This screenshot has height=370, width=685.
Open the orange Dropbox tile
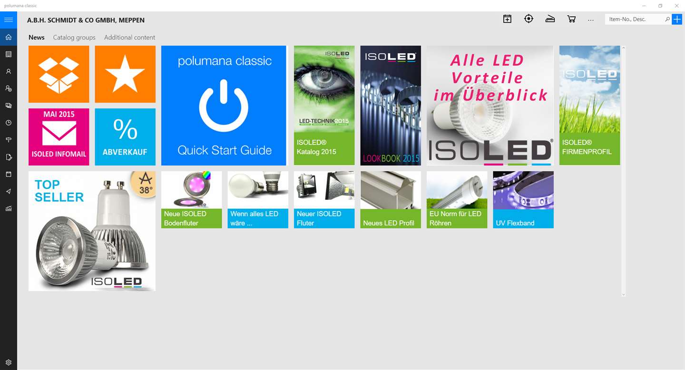pos(59,74)
